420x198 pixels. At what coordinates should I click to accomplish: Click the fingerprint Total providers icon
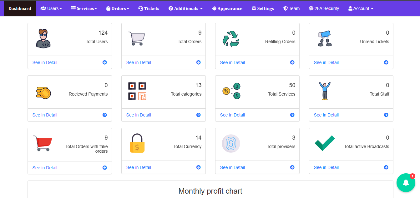click(231, 144)
